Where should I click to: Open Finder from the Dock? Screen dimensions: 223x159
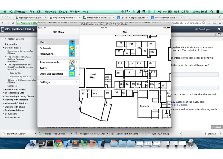[x=33, y=143]
